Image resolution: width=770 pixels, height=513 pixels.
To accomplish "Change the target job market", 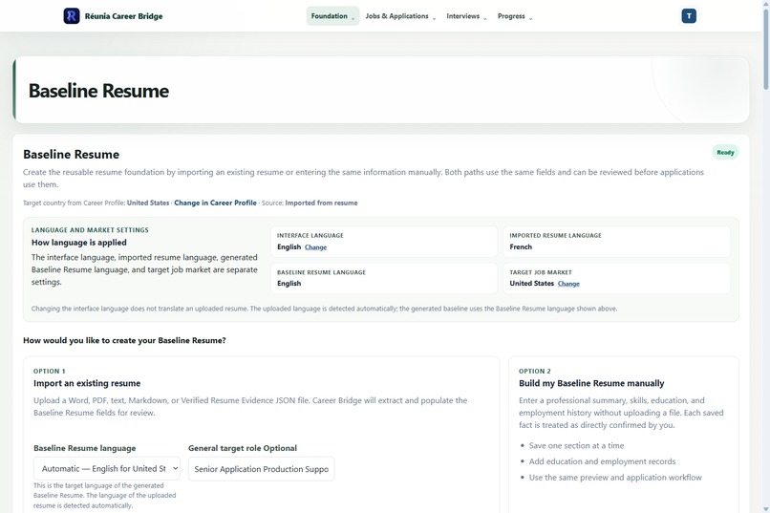I will pos(568,284).
